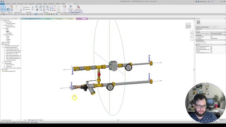Toggle the 'На основе рабочей плоскости' checkbox
The height and width of the screenshot is (127, 226).
211,46
